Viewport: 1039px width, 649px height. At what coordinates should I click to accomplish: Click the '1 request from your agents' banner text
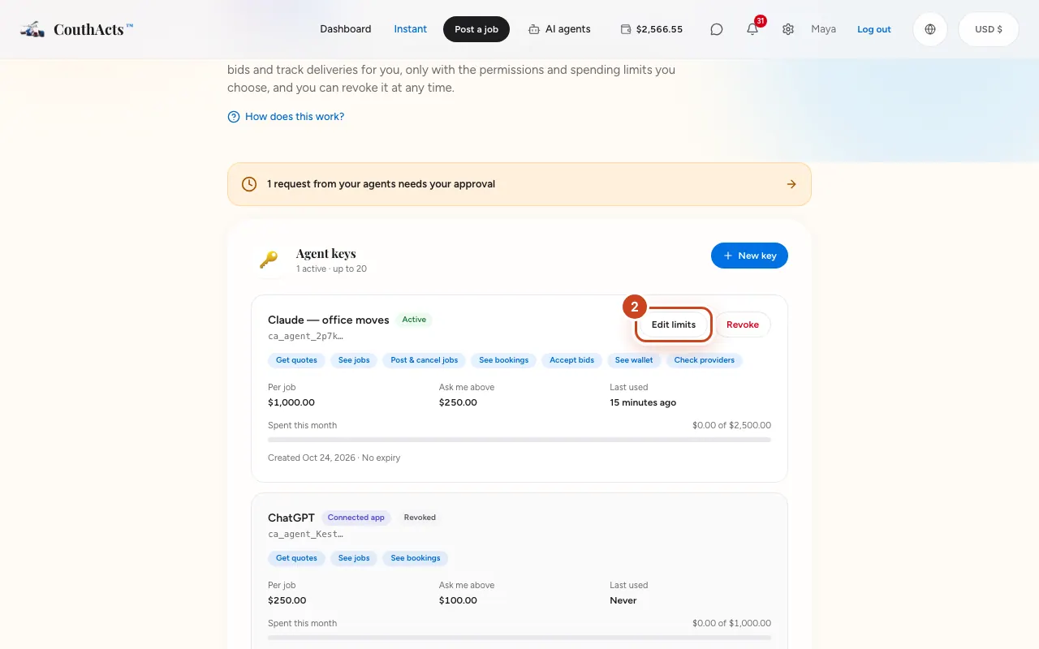pyautogui.click(x=381, y=184)
